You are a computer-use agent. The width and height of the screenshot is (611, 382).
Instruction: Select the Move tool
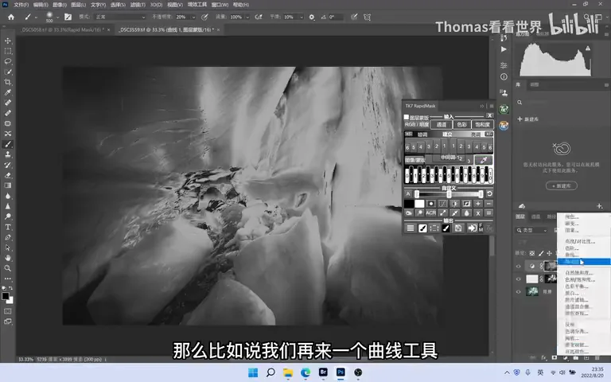coord(8,41)
